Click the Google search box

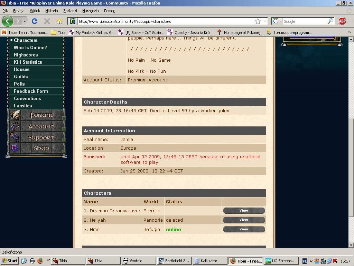[305, 21]
